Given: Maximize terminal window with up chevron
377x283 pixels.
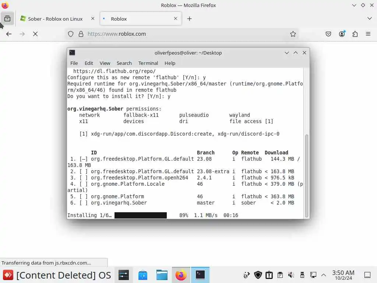Looking at the screenshot, I should pyautogui.click(x=296, y=53).
